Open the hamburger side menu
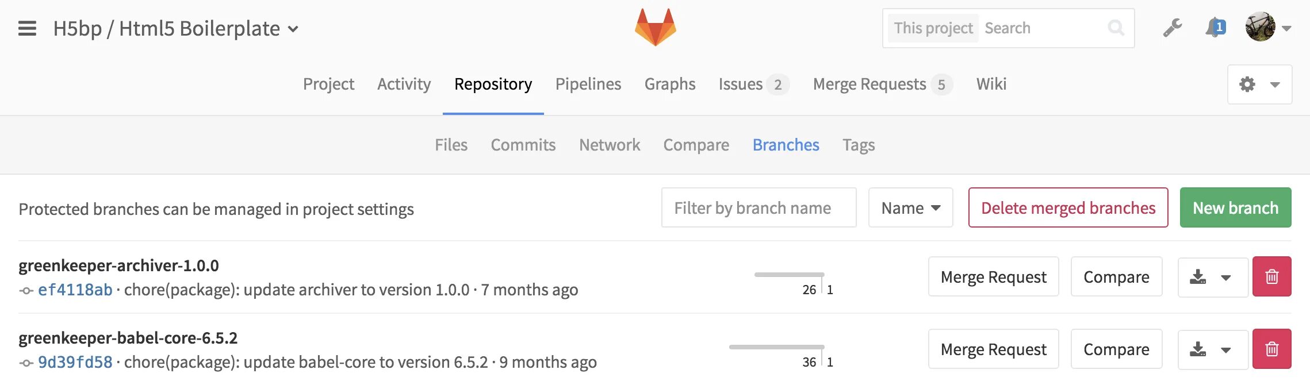 27,28
